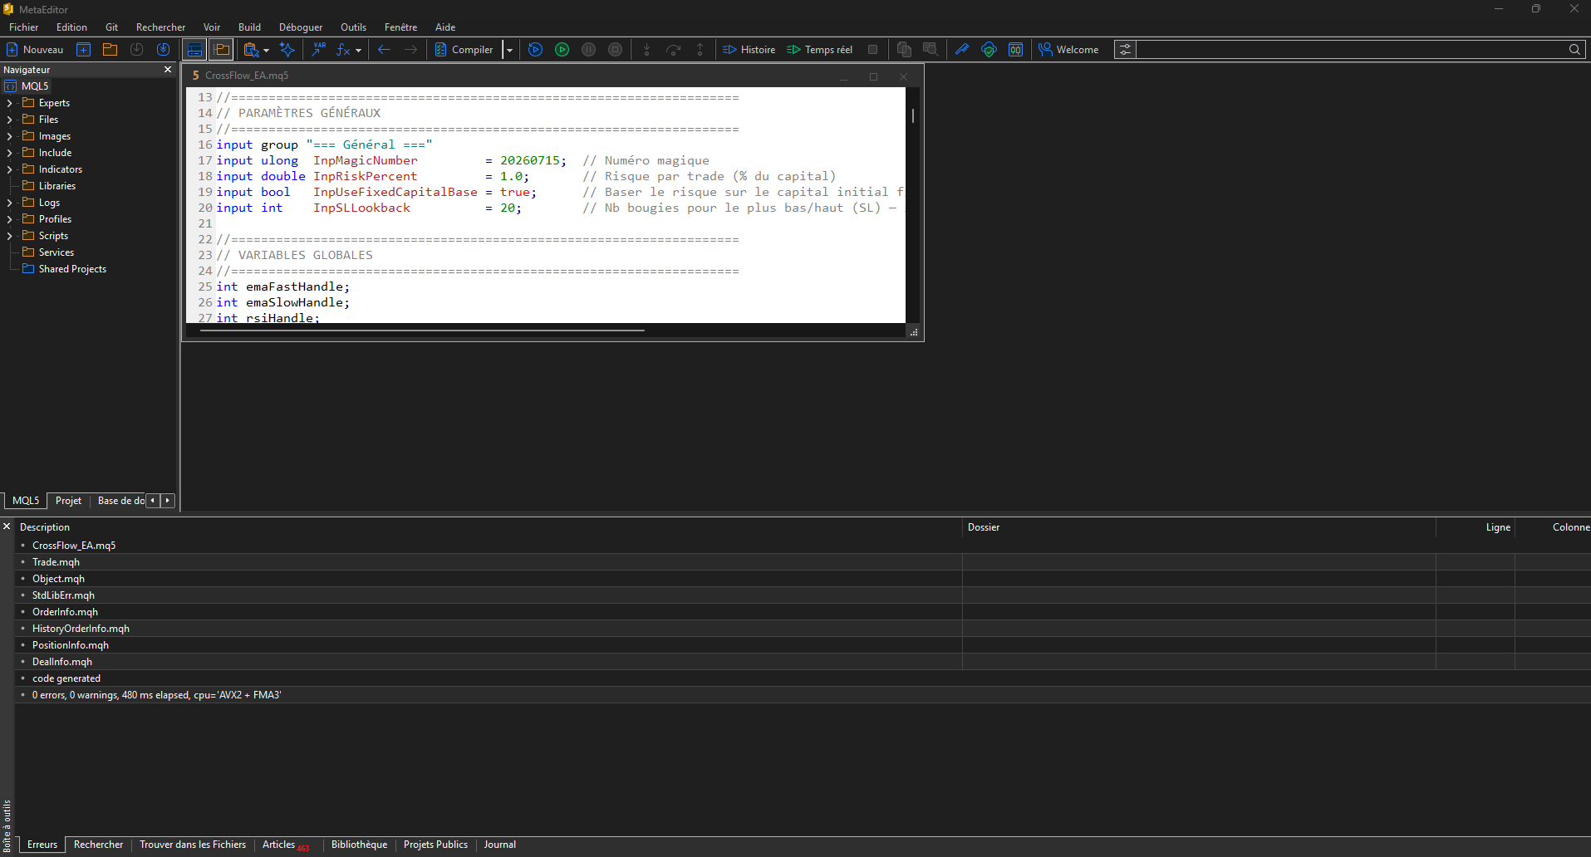Click Temps réel profiling button
This screenshot has width=1591, height=857.
(820, 50)
